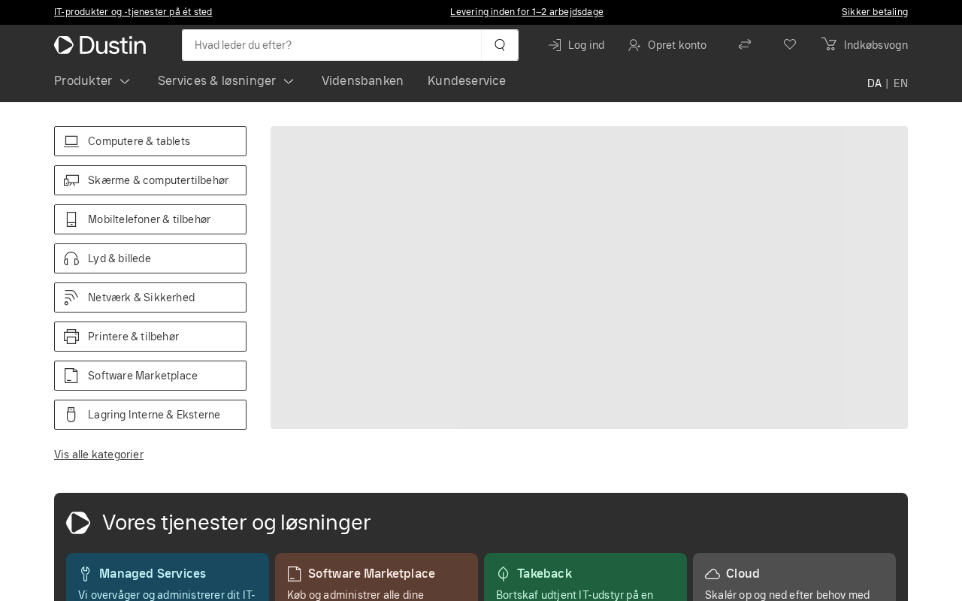Click the wifi icon for Netværk & Sikkerhed

tap(71, 297)
